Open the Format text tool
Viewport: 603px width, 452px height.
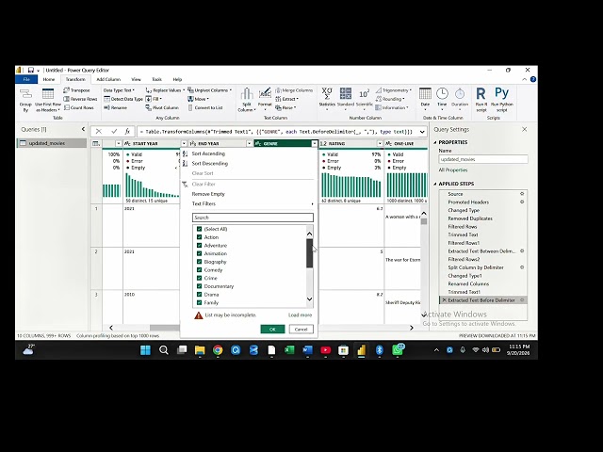[x=265, y=99]
